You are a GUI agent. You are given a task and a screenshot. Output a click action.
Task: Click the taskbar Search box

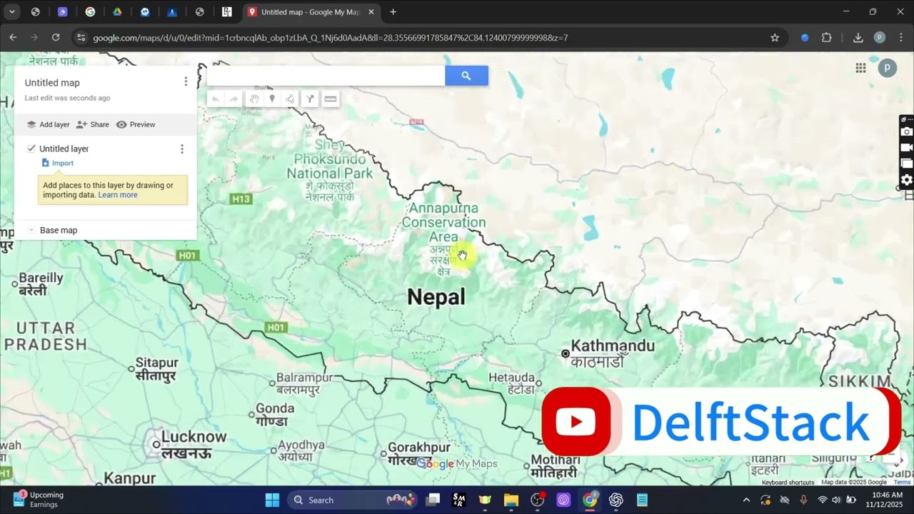click(352, 500)
